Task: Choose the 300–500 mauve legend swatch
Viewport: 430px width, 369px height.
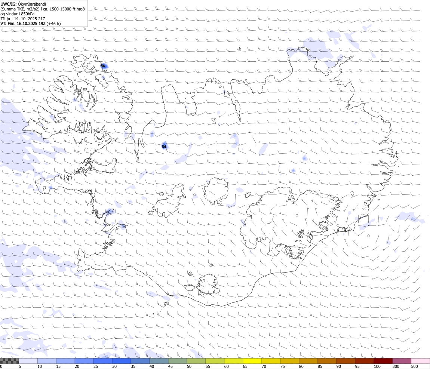Action: pyautogui.click(x=402, y=361)
